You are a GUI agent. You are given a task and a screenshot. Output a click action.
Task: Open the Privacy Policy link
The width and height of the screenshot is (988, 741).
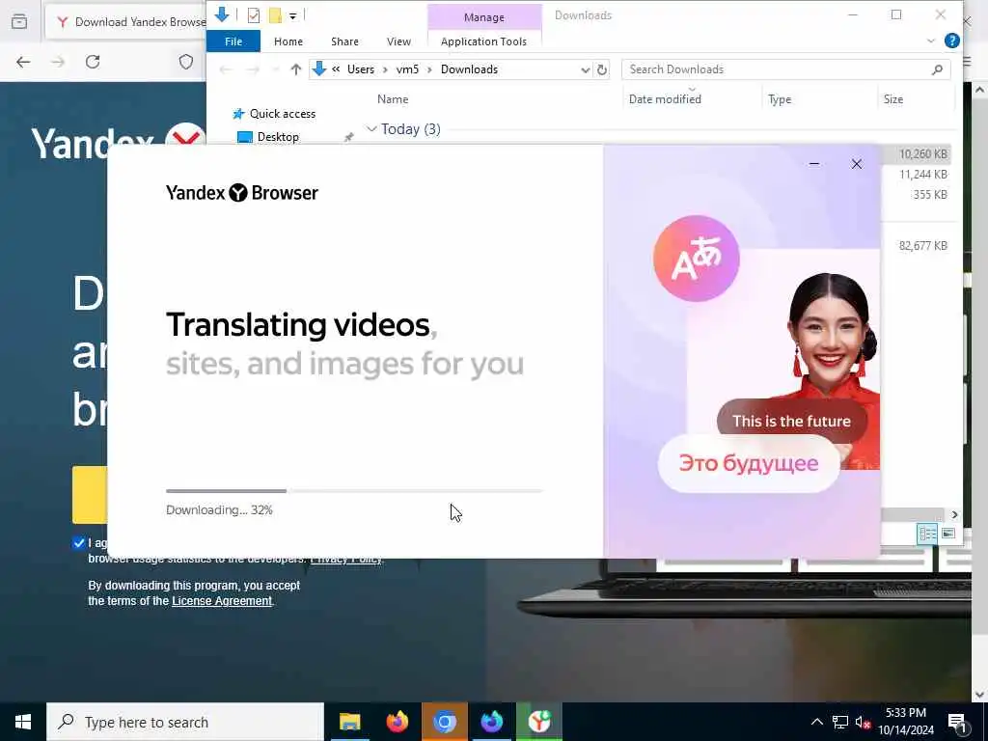point(346,559)
